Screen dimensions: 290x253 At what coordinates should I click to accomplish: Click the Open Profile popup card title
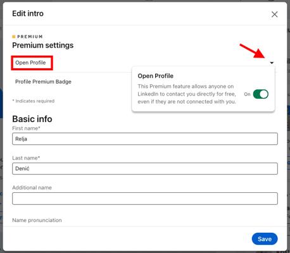pos(156,76)
